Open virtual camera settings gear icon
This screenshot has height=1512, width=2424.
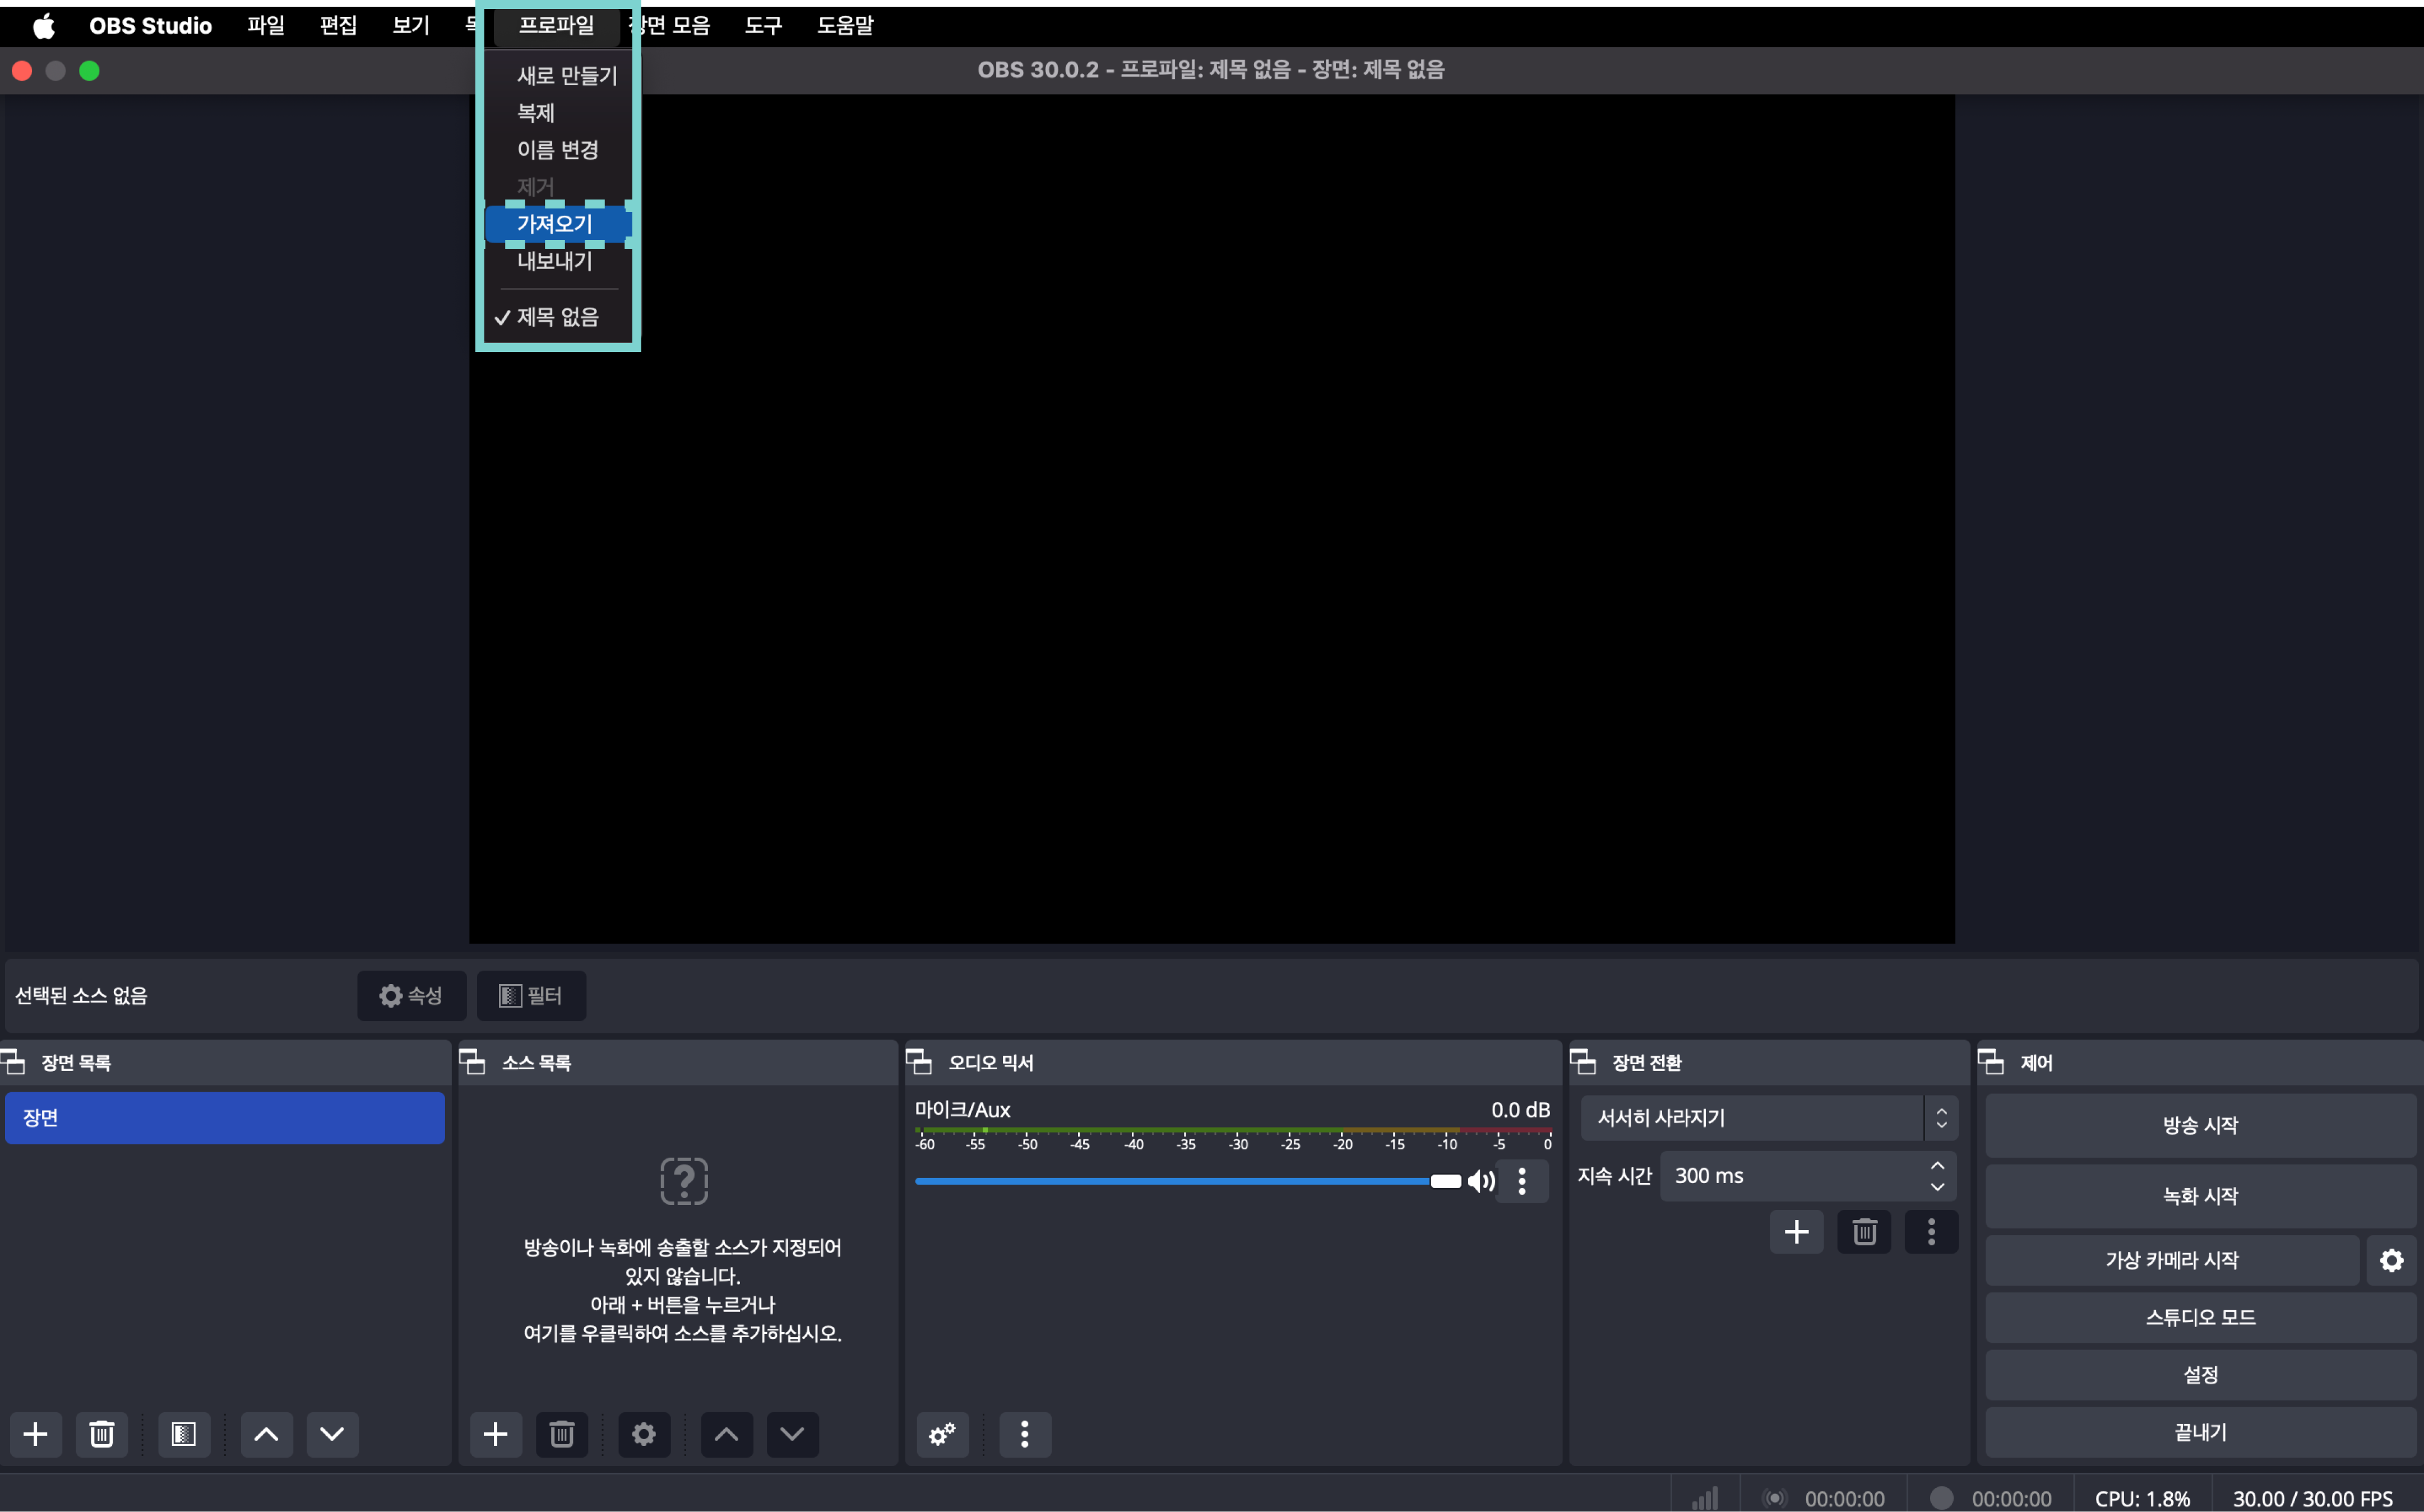coord(2391,1260)
